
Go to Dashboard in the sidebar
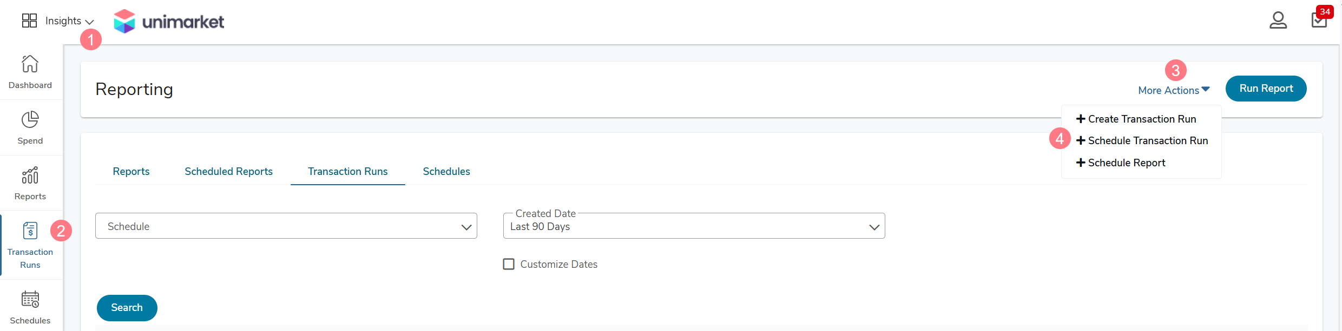coord(30,72)
